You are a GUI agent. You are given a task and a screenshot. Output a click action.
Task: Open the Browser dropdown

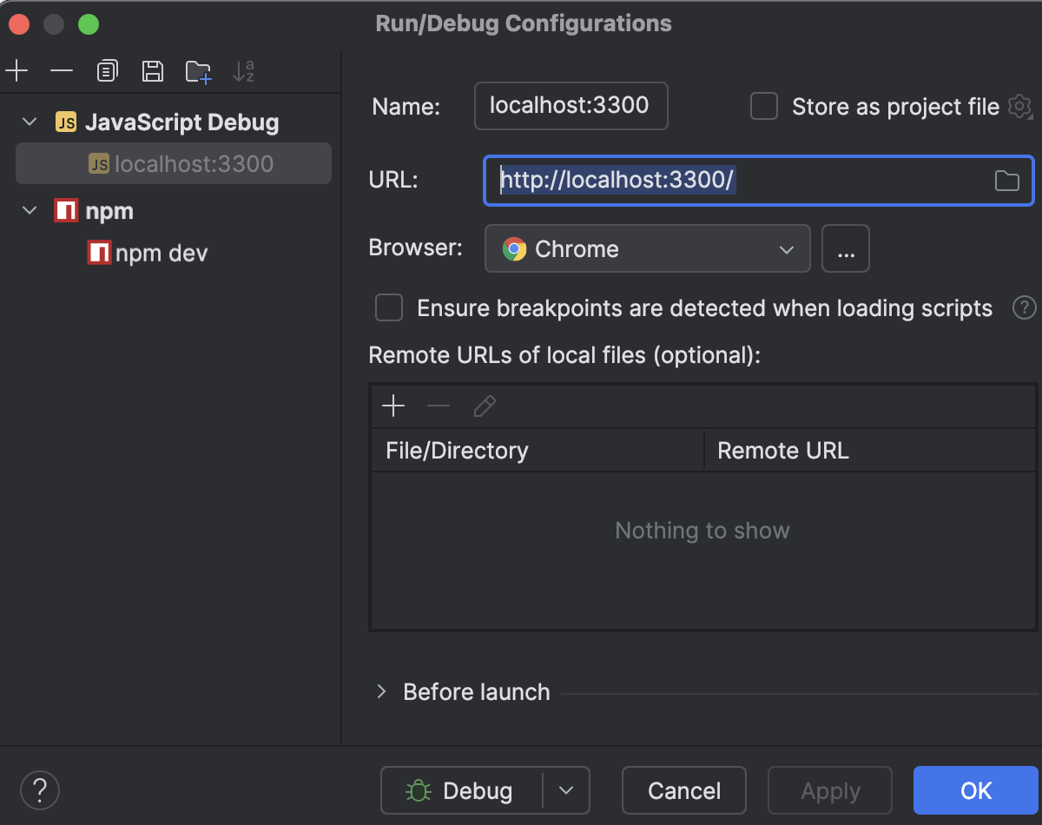click(786, 248)
